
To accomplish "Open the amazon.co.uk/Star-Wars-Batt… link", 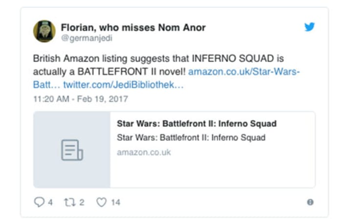I will tap(244, 72).
